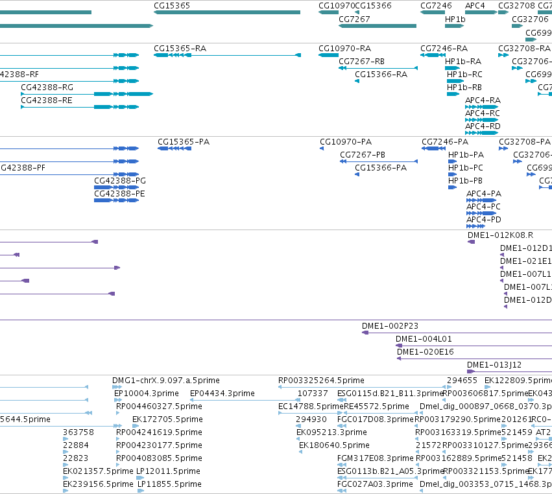Select EST RP004230177.5prime label
Viewport: 552px width, 494px height.
159,445
